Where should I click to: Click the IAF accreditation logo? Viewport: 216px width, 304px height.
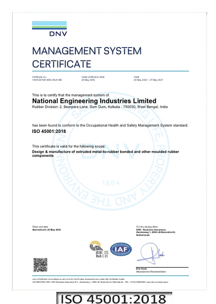tap(121, 249)
